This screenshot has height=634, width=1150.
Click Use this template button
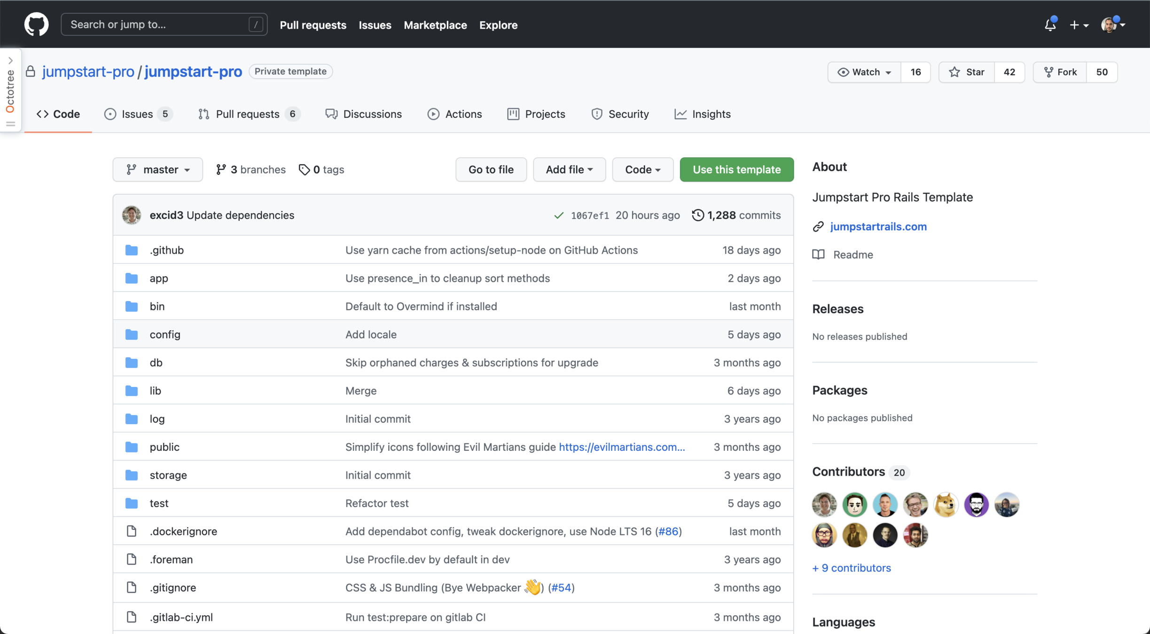(736, 170)
